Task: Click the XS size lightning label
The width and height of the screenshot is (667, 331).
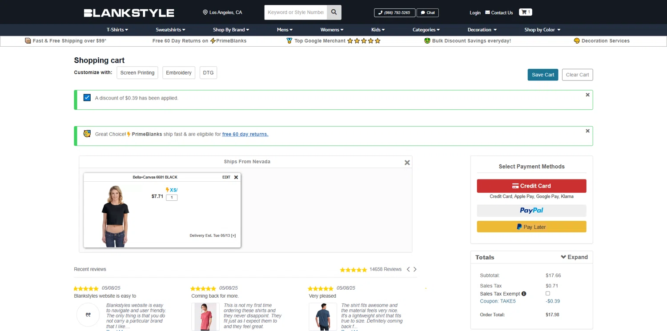Action: pos(171,190)
